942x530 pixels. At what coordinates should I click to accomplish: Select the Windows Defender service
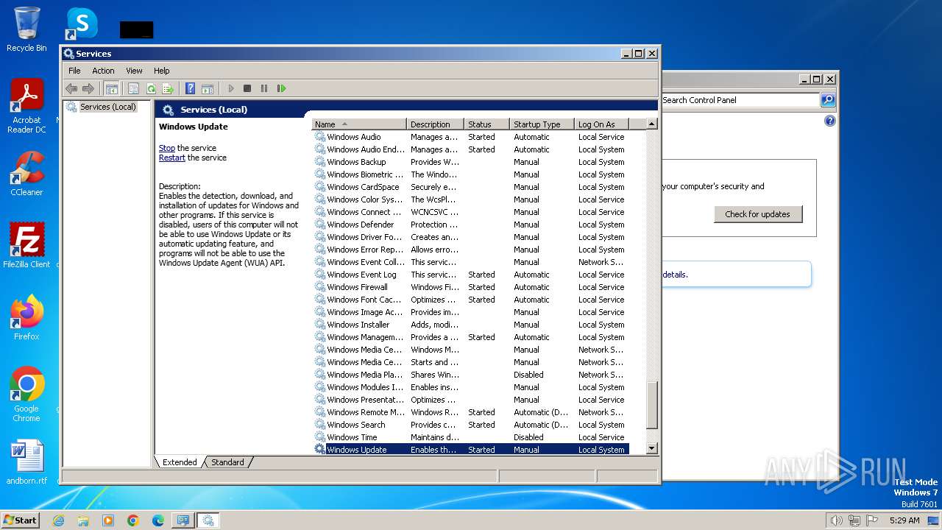click(x=471, y=225)
